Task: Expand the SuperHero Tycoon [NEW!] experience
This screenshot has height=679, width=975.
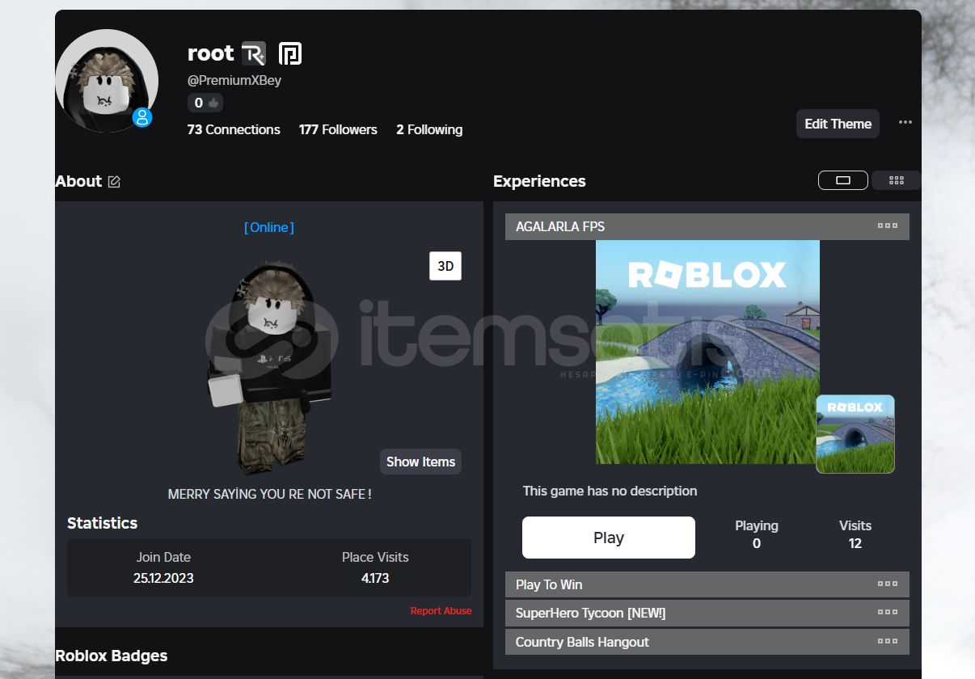Action: pos(707,613)
